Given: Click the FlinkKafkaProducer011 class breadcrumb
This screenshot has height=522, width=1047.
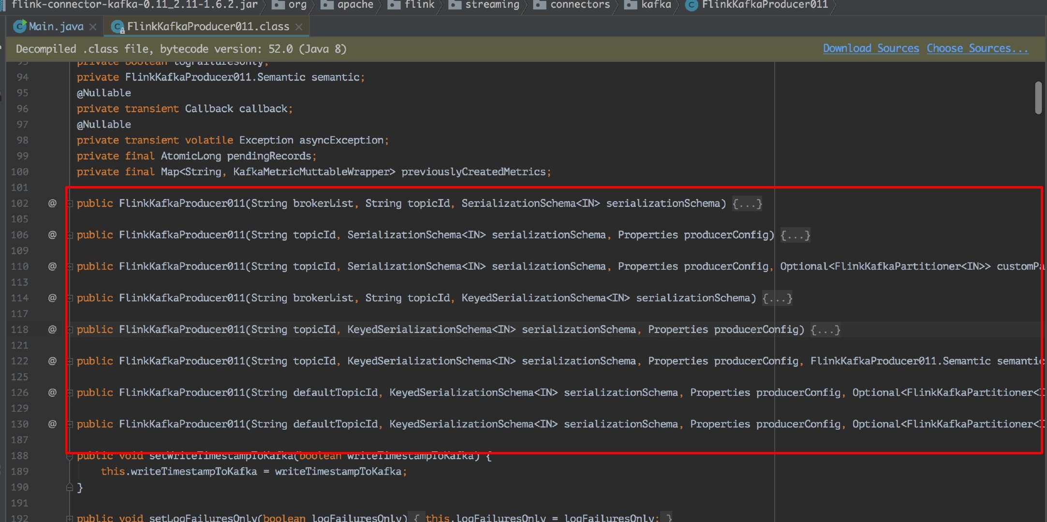Looking at the screenshot, I should [757, 5].
